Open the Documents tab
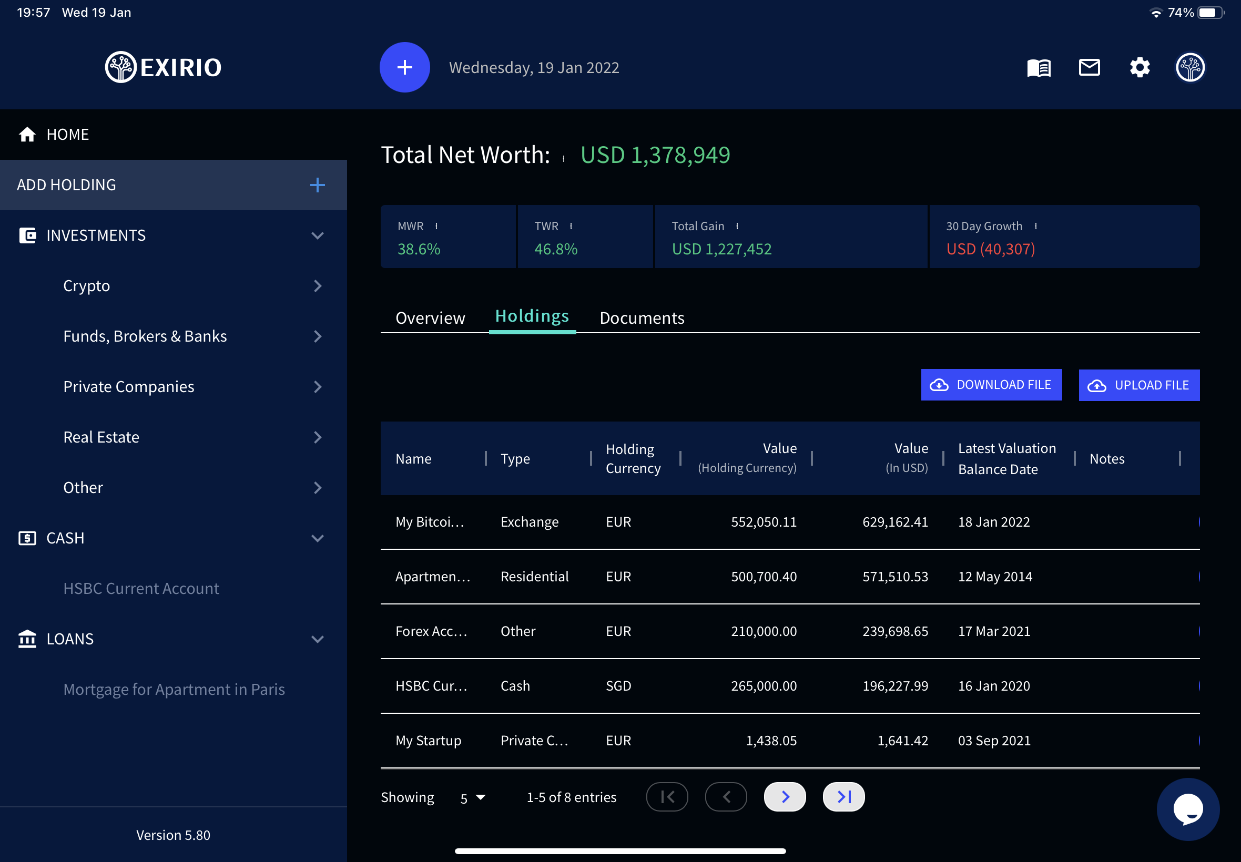Viewport: 1241px width, 862px height. point(642,318)
